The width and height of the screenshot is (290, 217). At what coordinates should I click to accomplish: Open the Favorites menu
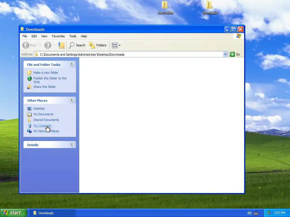click(x=58, y=36)
